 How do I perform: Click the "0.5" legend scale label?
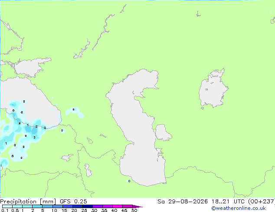pos(15,210)
